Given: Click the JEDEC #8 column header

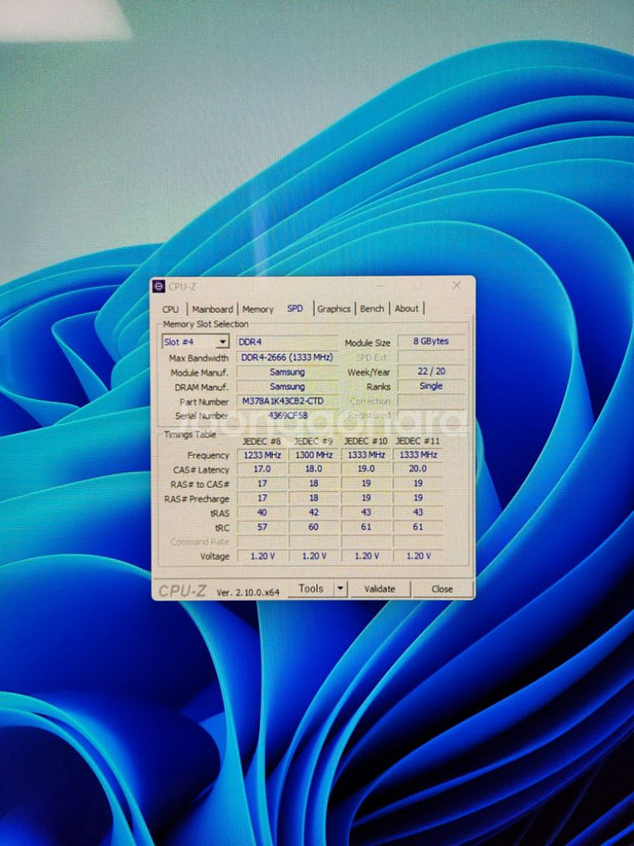Looking at the screenshot, I should [x=261, y=441].
